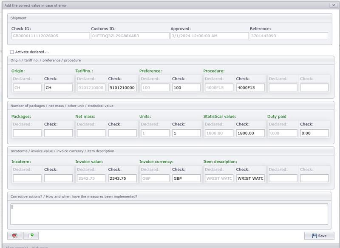This screenshot has width=340, height=248.
Task: Edit the Statistical value Check field
Action: (250, 133)
